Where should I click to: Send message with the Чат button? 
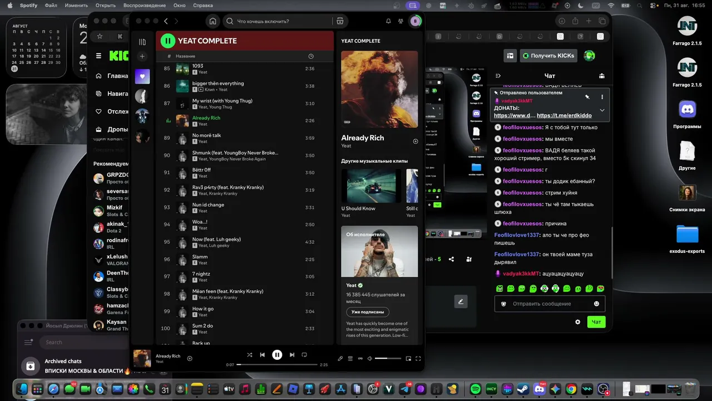(596, 322)
